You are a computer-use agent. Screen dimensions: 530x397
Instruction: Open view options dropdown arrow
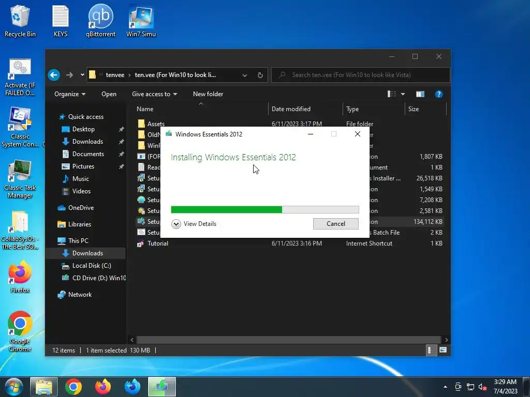[x=403, y=94]
